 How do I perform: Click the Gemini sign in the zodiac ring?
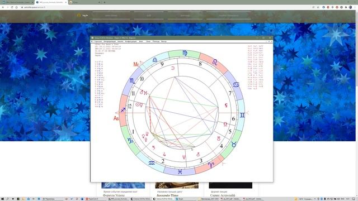pos(242,116)
